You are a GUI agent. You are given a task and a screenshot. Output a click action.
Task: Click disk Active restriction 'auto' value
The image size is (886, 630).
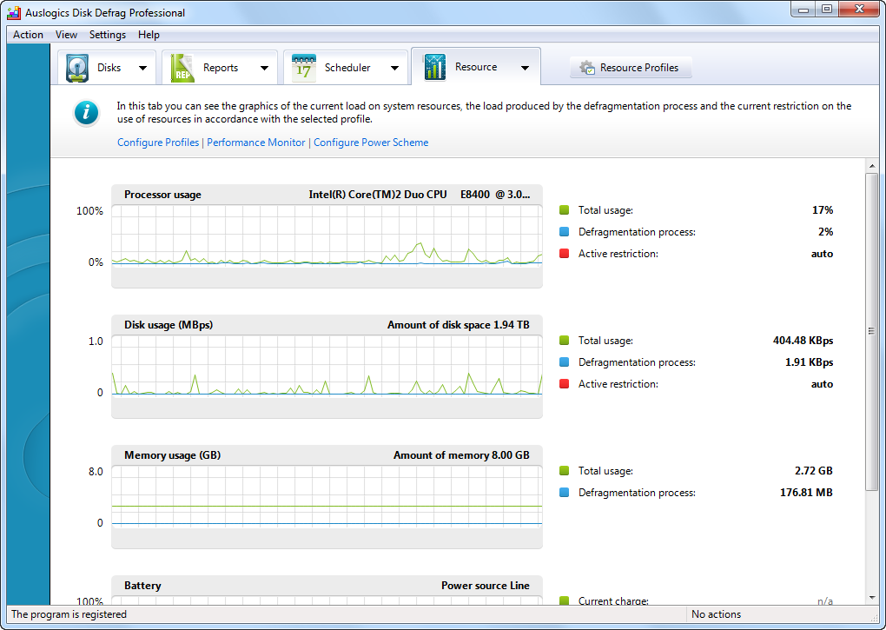822,384
